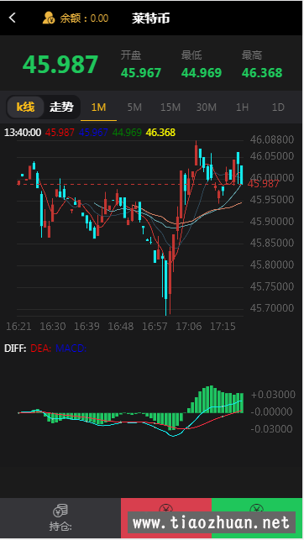Click the 余额 balance text
Screen dimensions: 304x540
(x=84, y=18)
